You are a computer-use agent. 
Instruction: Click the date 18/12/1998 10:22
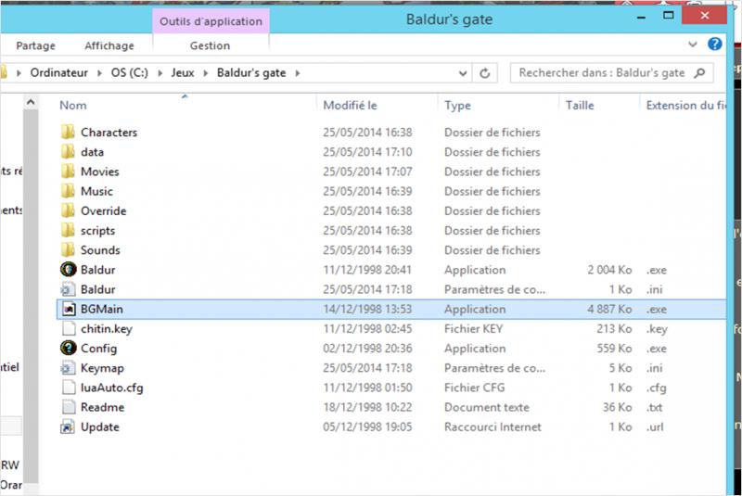pos(367,407)
